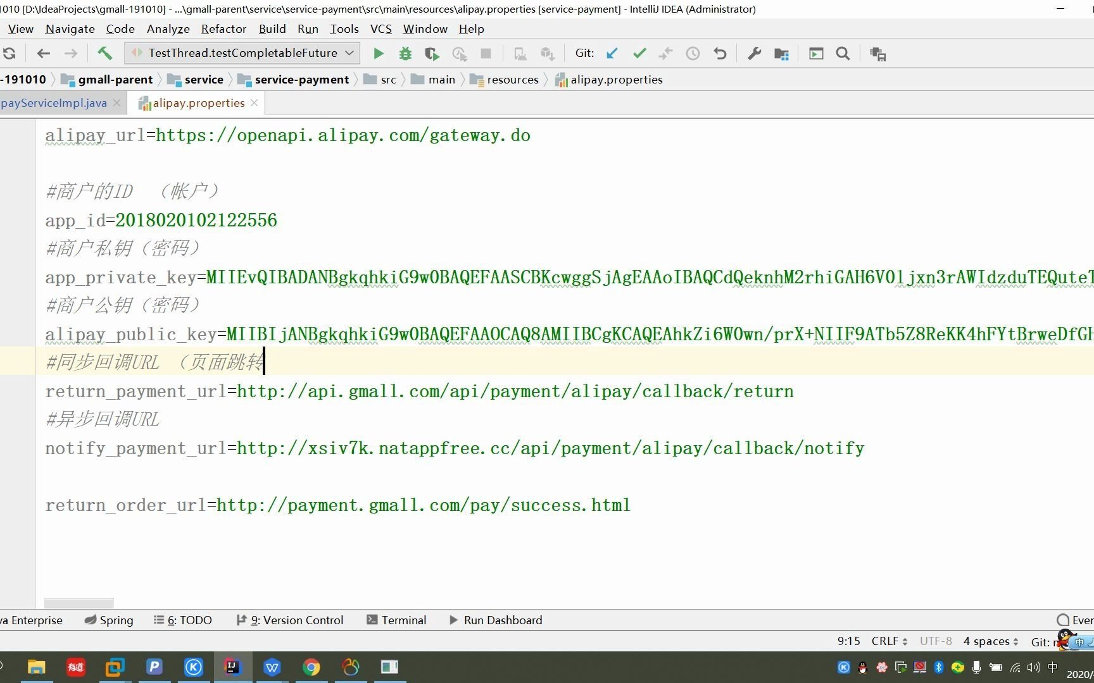This screenshot has width=1094, height=683.
Task: Click caret position 9:15 in status bar
Action: [849, 641]
